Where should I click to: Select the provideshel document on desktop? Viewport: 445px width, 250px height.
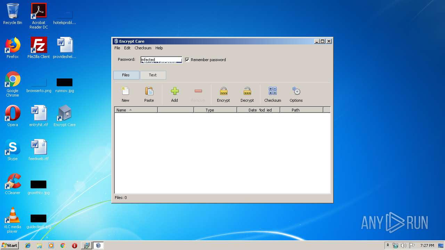(x=65, y=48)
